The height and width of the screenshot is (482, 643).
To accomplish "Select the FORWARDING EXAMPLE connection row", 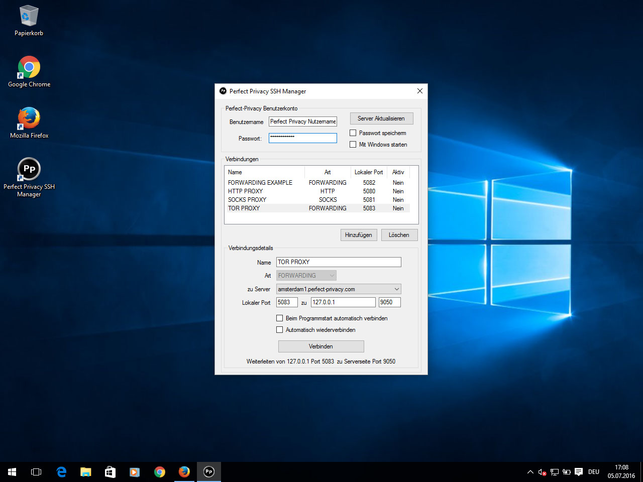I will [318, 183].
